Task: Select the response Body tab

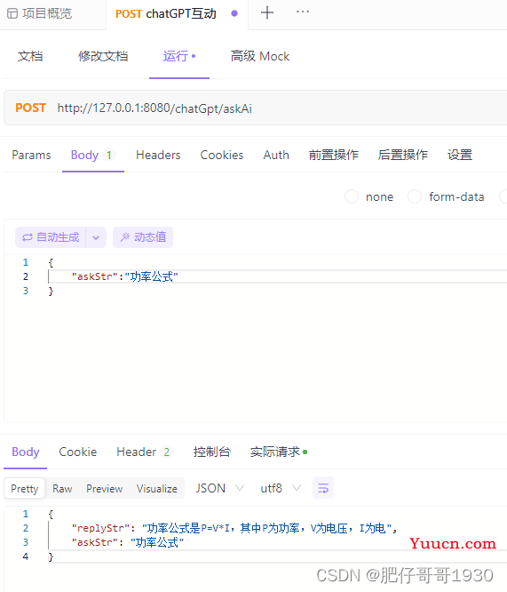Action: pyautogui.click(x=25, y=452)
